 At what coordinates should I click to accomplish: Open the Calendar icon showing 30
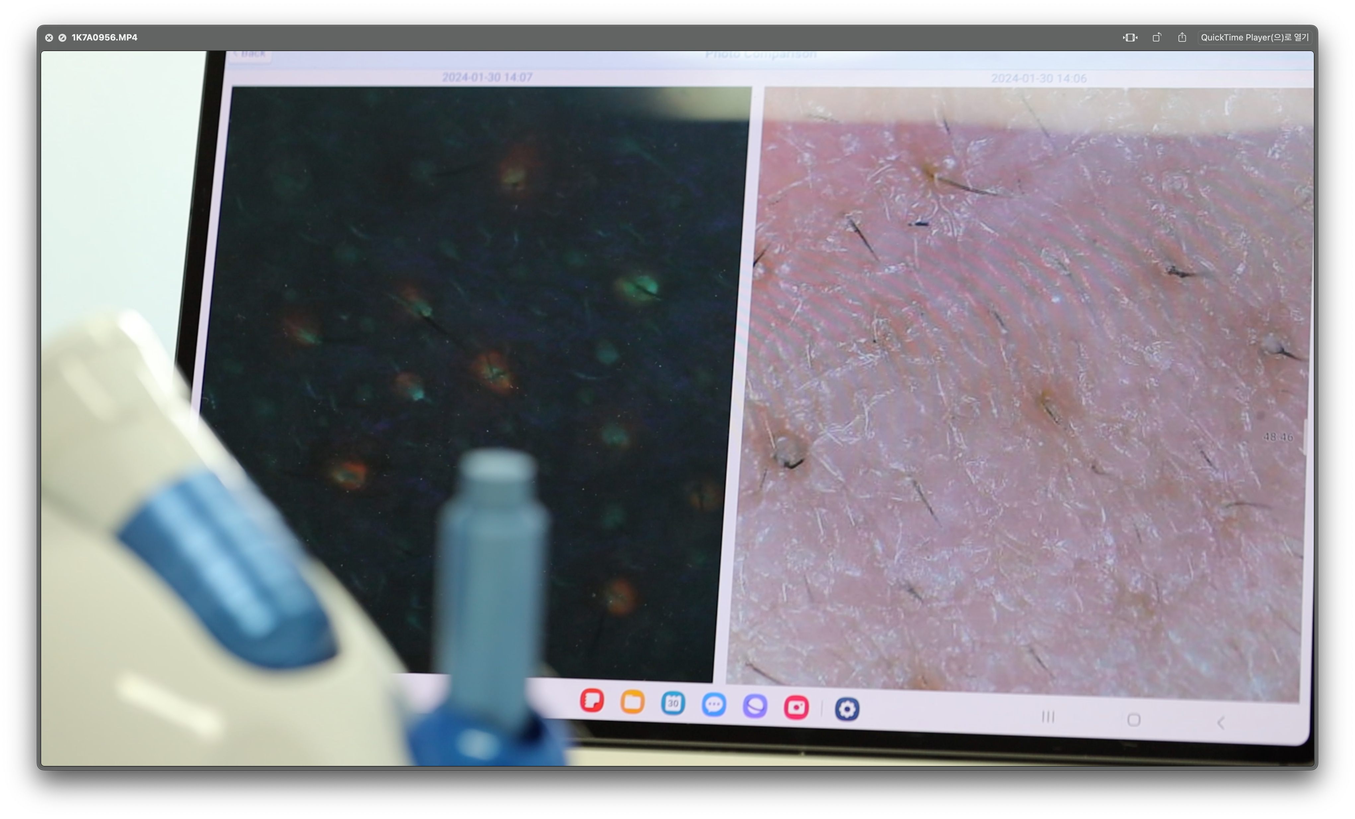tap(673, 704)
